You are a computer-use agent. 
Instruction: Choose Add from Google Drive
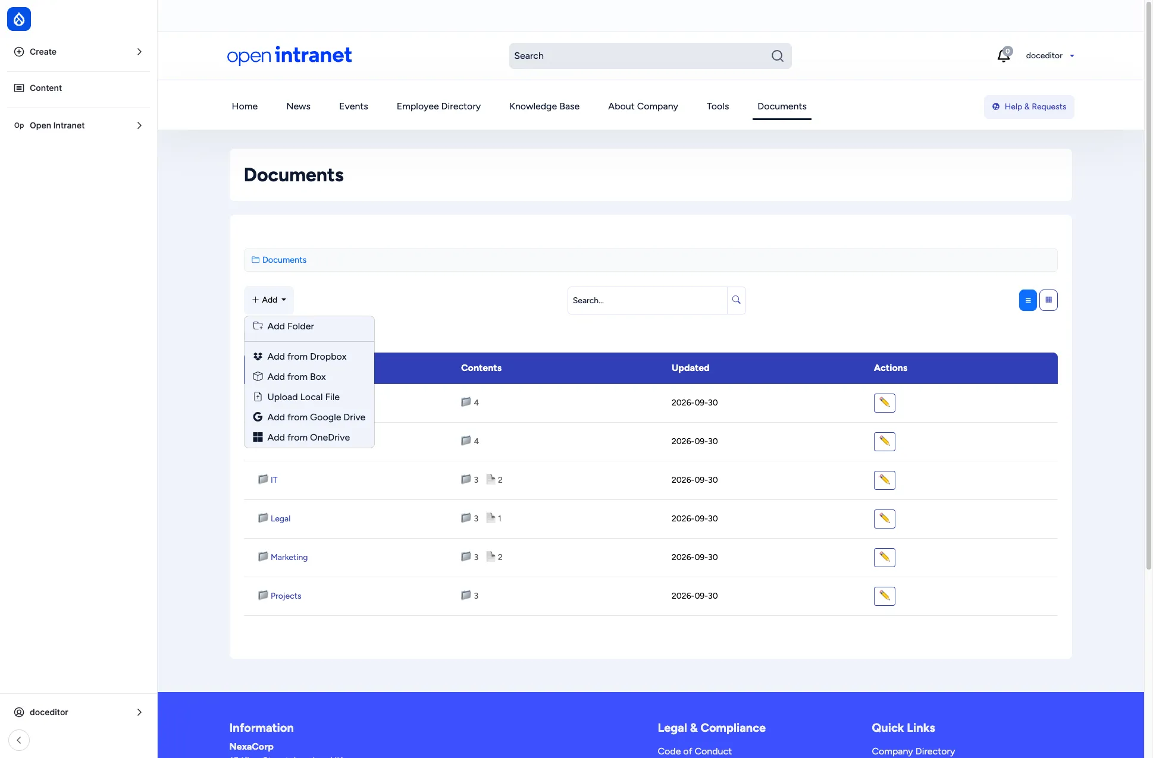pyautogui.click(x=309, y=417)
